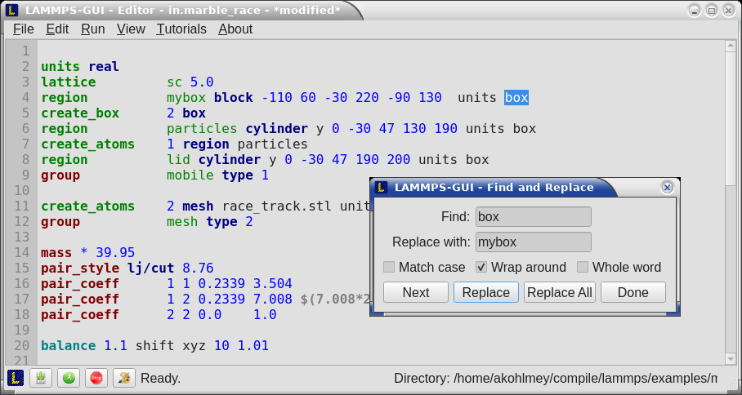The width and height of the screenshot is (742, 395).
Task: Click 'create_box' command on line 5
Action: (80, 113)
